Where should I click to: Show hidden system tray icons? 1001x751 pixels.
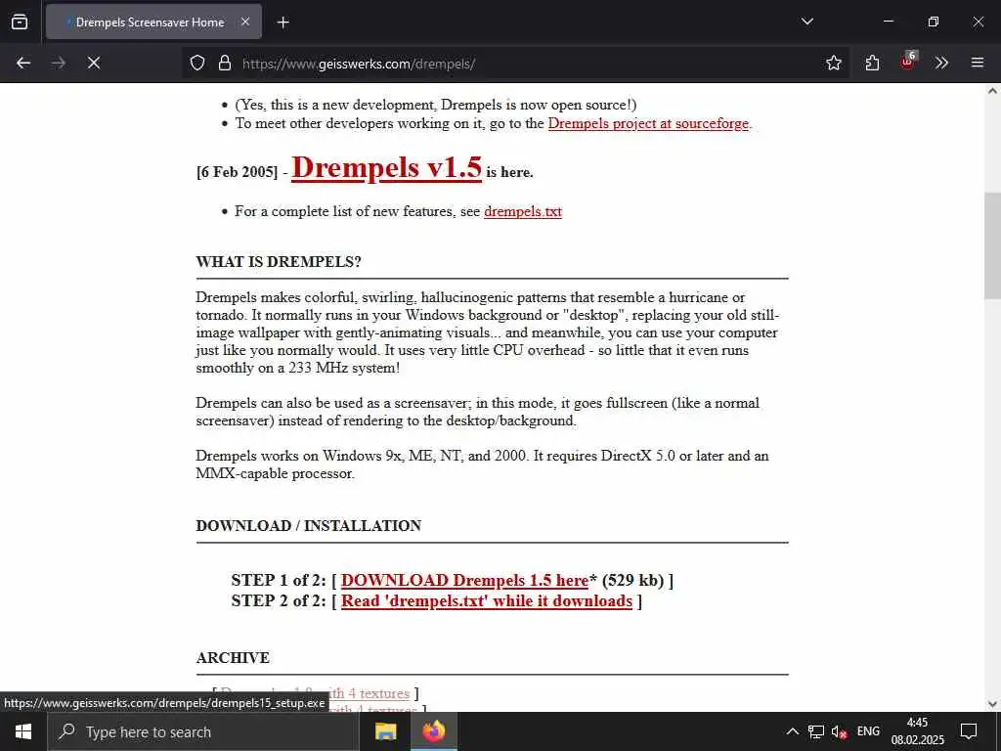coord(792,731)
